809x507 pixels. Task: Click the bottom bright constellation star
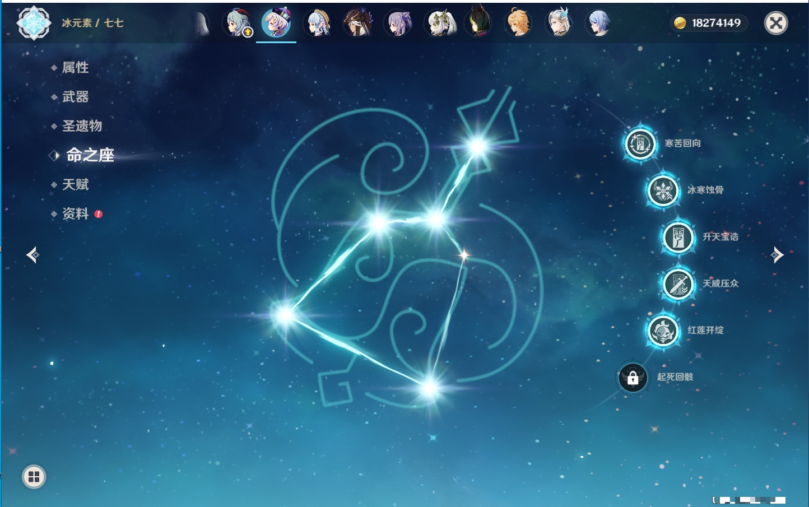430,388
